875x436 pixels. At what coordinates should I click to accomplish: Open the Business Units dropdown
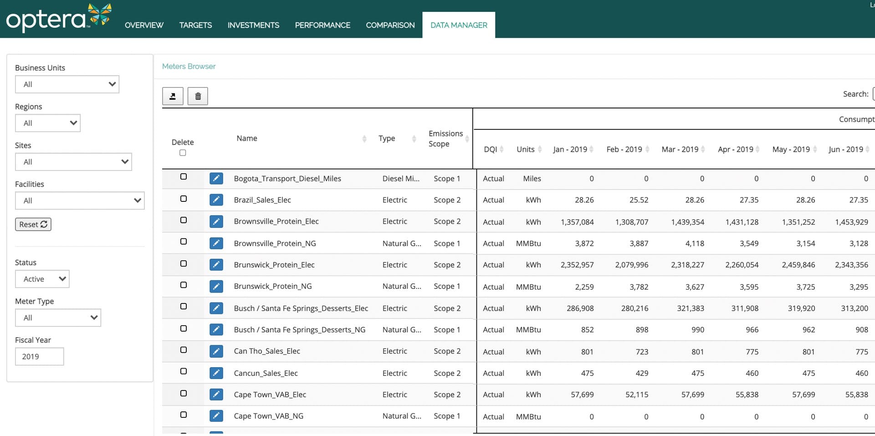tap(67, 84)
